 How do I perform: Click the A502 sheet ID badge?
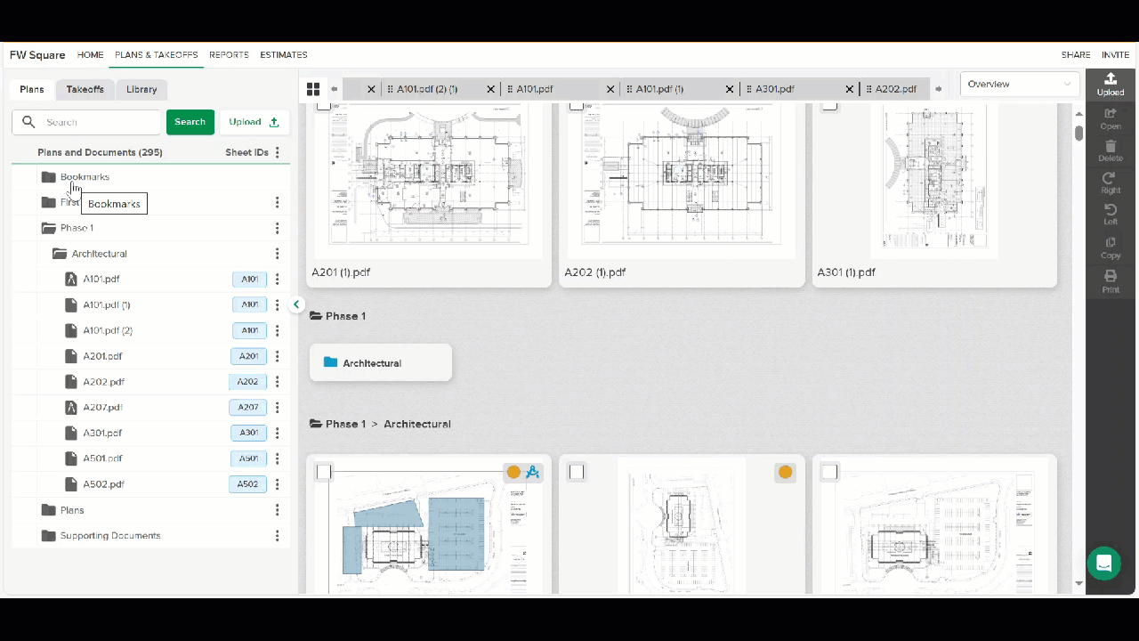coord(248,484)
